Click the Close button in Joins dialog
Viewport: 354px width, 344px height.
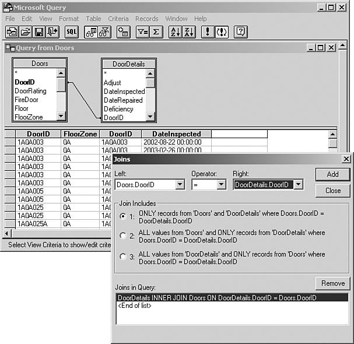point(333,191)
